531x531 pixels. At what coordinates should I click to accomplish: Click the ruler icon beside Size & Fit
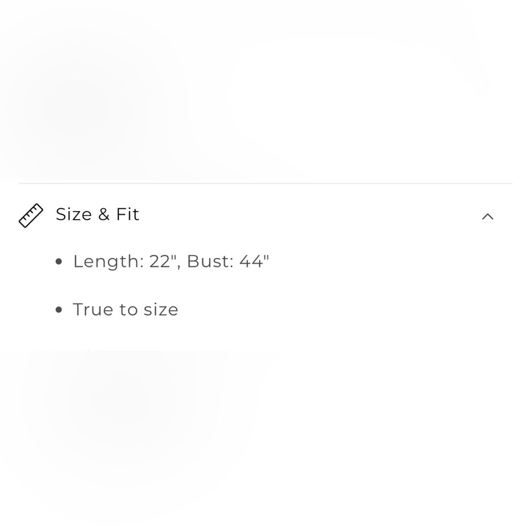coord(31,216)
